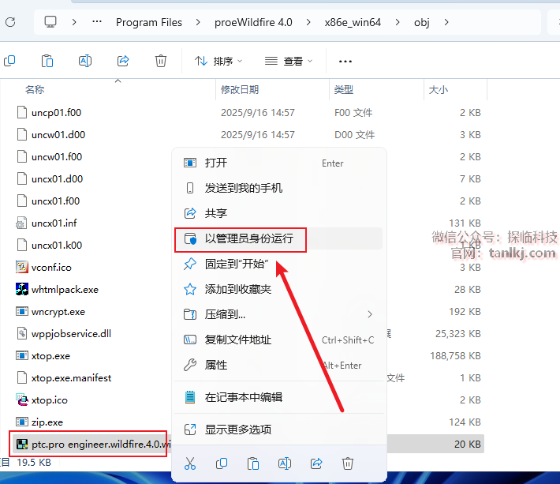Click the uncx01.inf file icon
560x484 pixels.
point(21,223)
